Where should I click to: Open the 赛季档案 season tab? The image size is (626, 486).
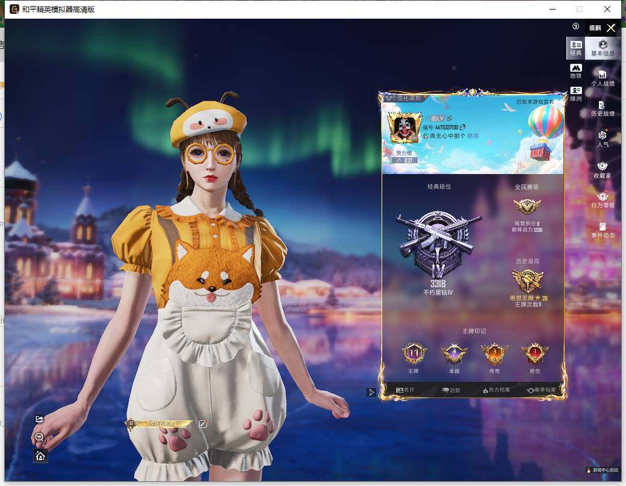(541, 390)
